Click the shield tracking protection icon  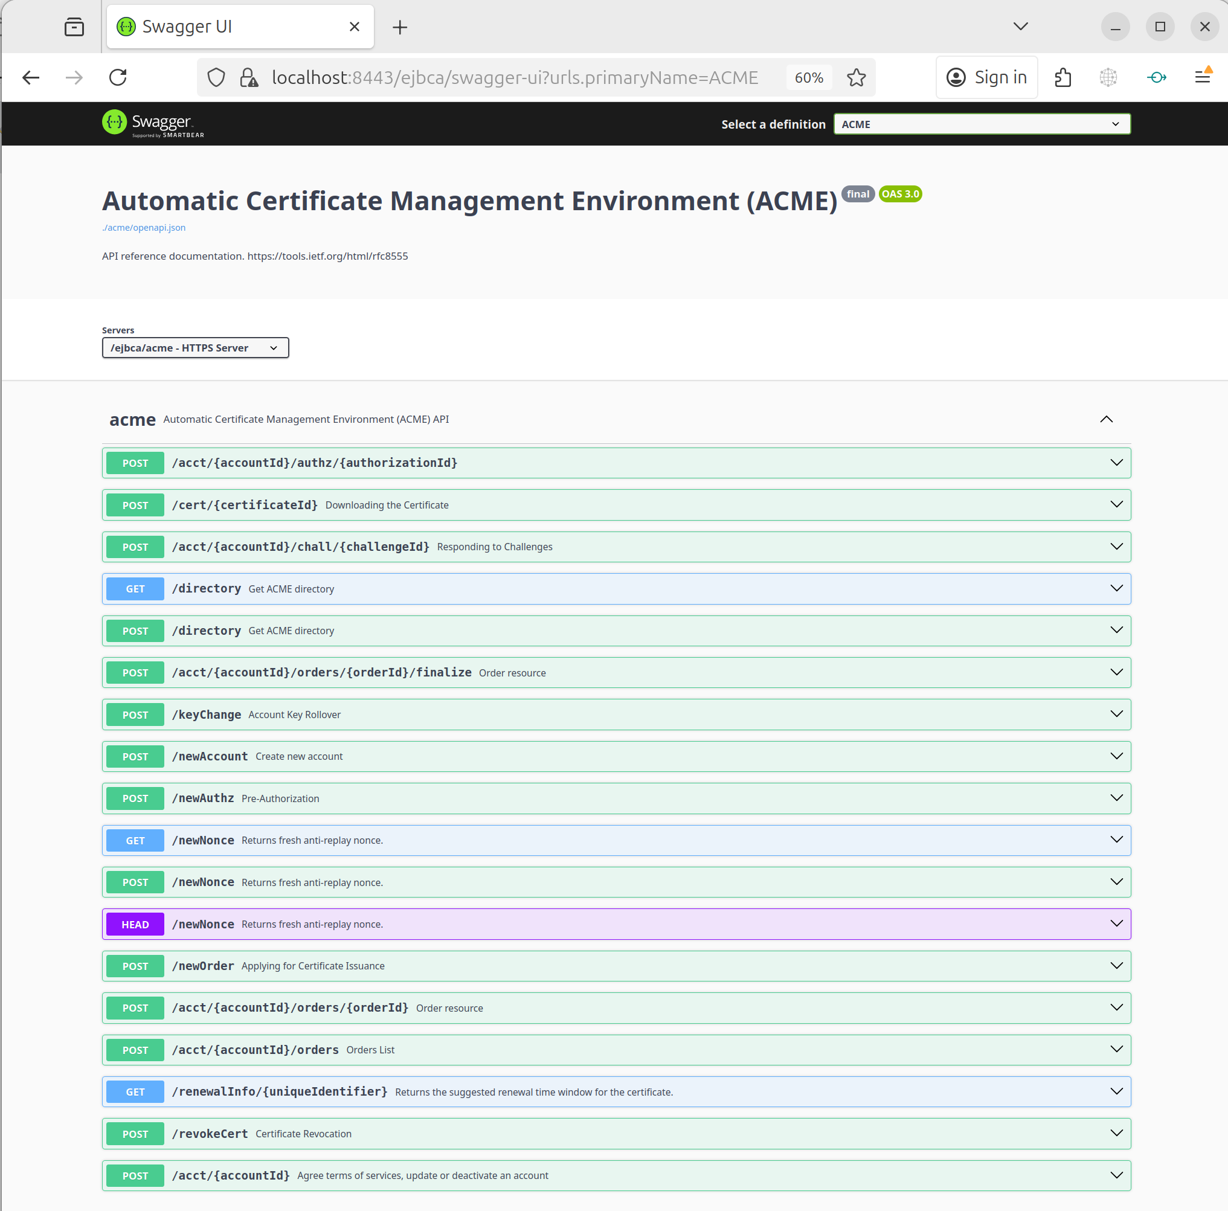pyautogui.click(x=216, y=77)
